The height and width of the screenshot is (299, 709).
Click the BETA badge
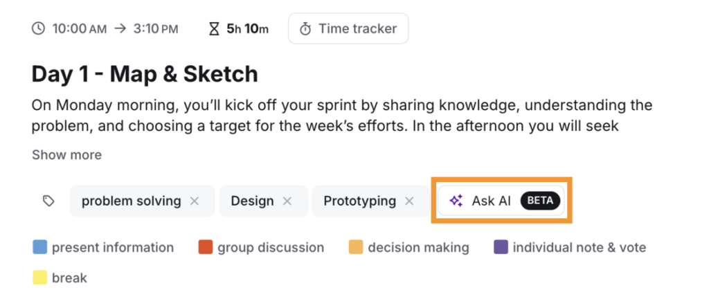540,201
